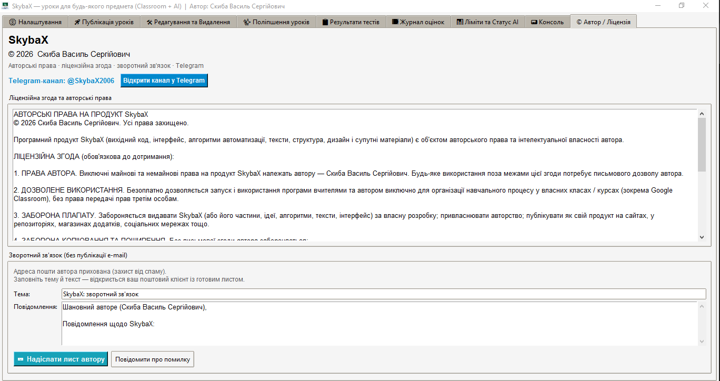The image size is (720, 381).
Task: Click the Надіслати лист автору button
Action: (x=61, y=359)
